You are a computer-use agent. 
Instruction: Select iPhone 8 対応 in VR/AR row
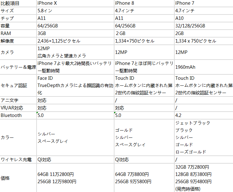(x=144, y=108)
